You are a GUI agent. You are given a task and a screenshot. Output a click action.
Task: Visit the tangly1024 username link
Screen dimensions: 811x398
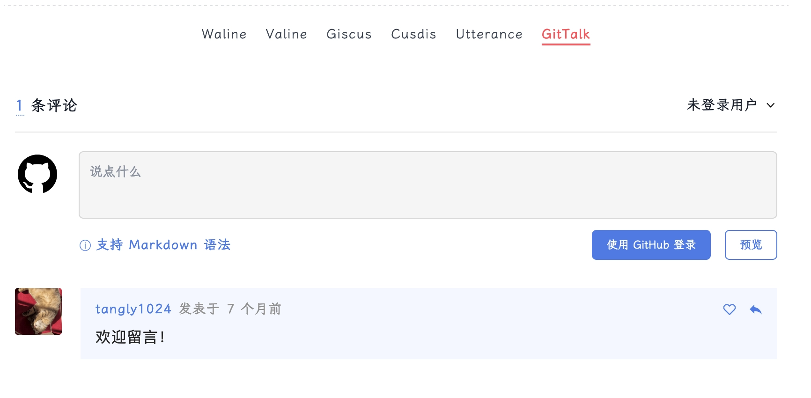(133, 309)
